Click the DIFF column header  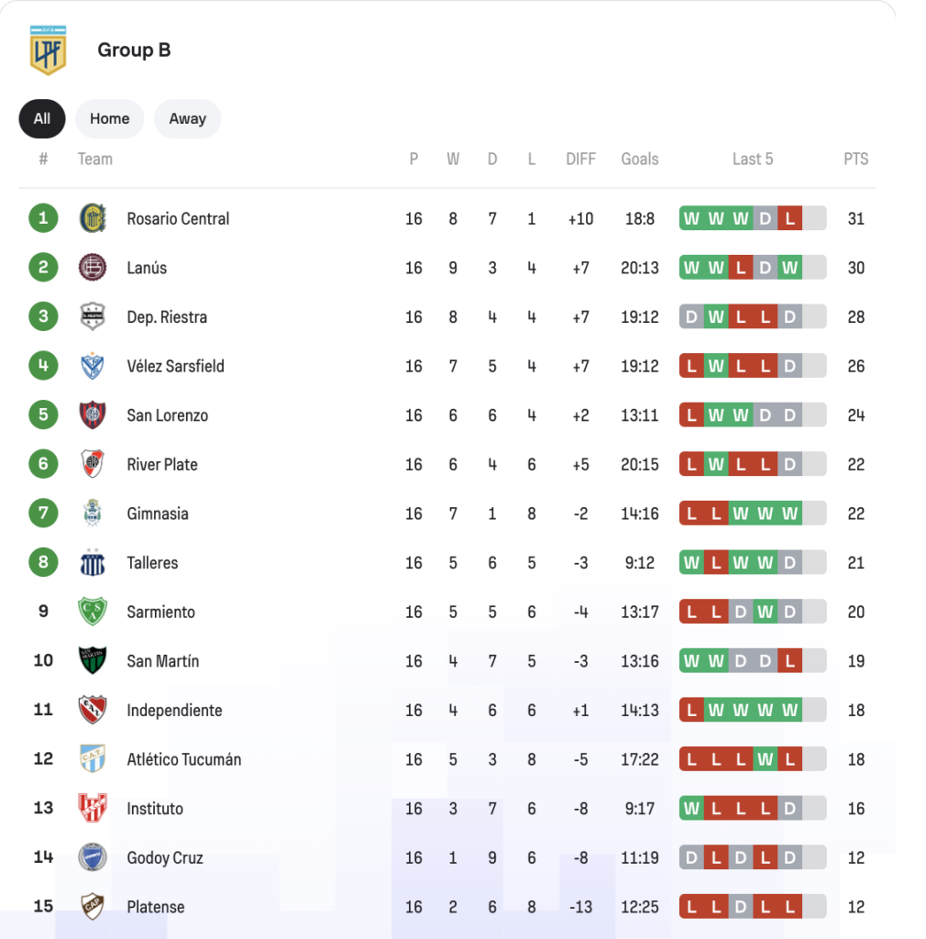click(580, 159)
